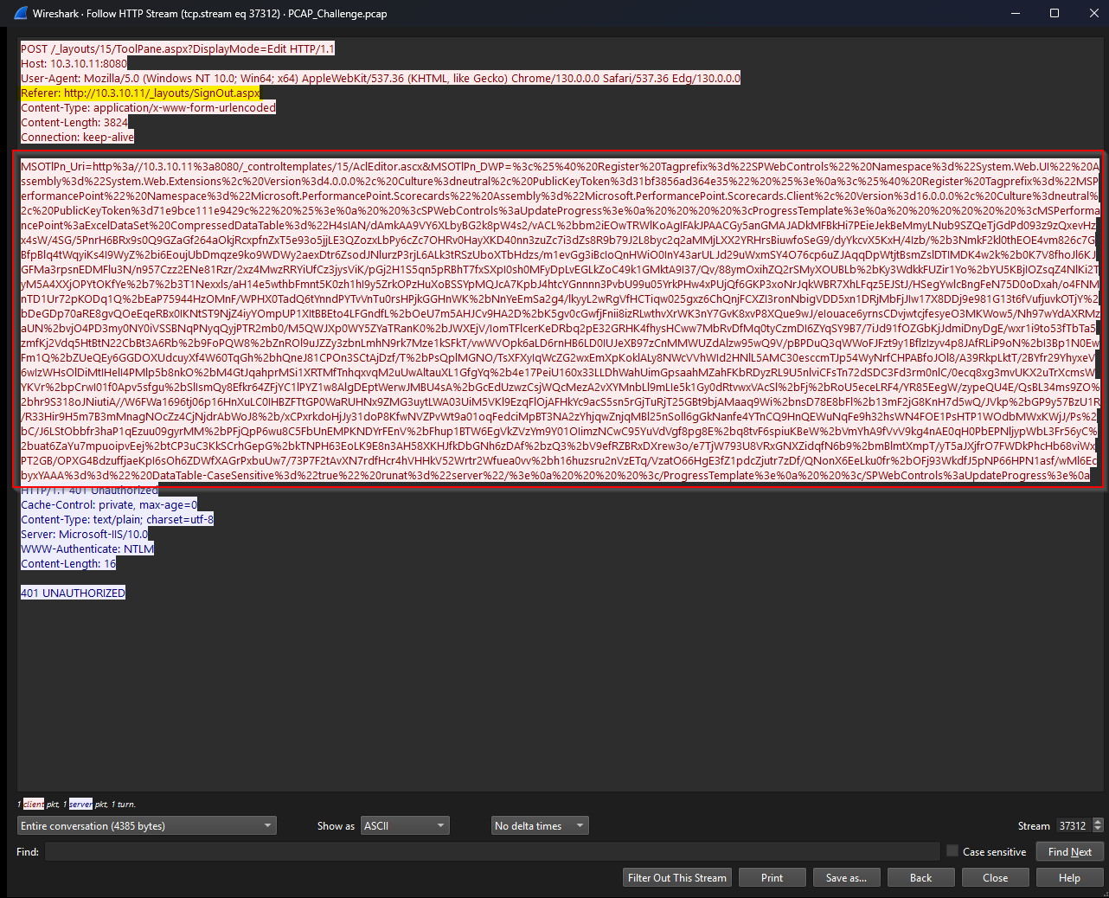The width and height of the screenshot is (1109, 898).
Task: Click the WWW-Authenticate: NTLM response line
Action: [x=87, y=549]
